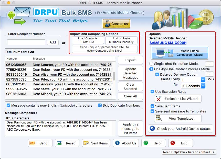Open SAMSUNG SM-G900H device link
This screenshot has height=159, width=221.
[x=168, y=43]
